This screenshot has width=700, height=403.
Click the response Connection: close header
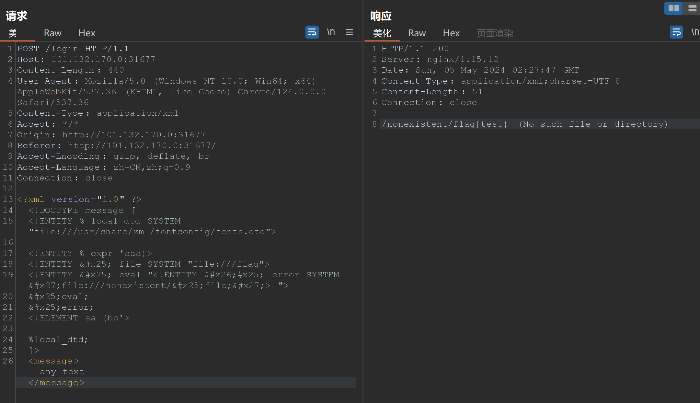pyautogui.click(x=429, y=102)
